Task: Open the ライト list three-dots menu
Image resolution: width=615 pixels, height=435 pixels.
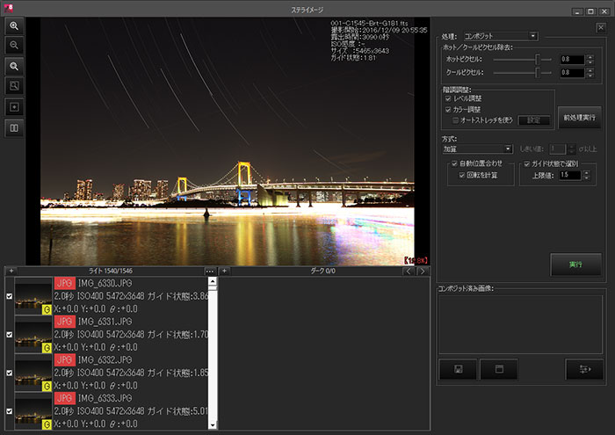Action: tap(210, 271)
